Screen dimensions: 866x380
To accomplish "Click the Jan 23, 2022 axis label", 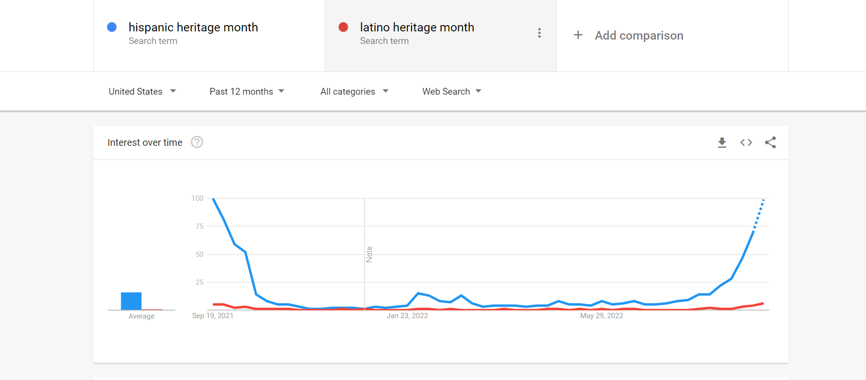I will click(x=407, y=316).
